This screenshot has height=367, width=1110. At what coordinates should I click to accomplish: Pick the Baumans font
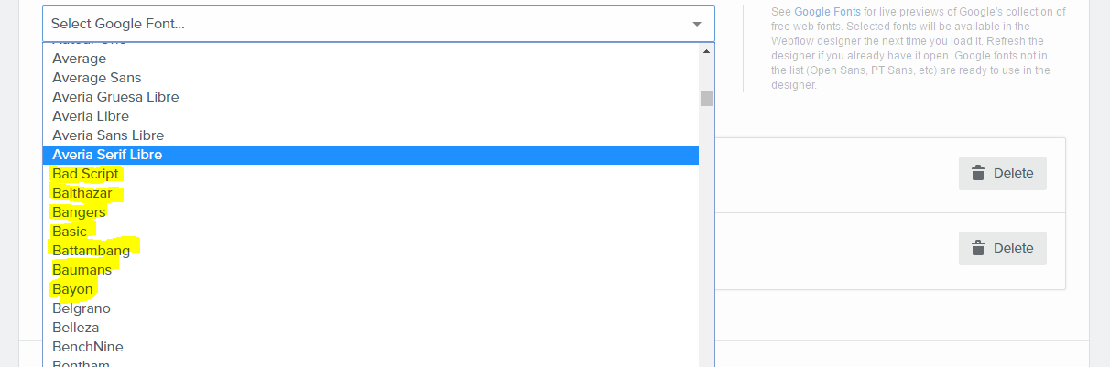pos(371,270)
